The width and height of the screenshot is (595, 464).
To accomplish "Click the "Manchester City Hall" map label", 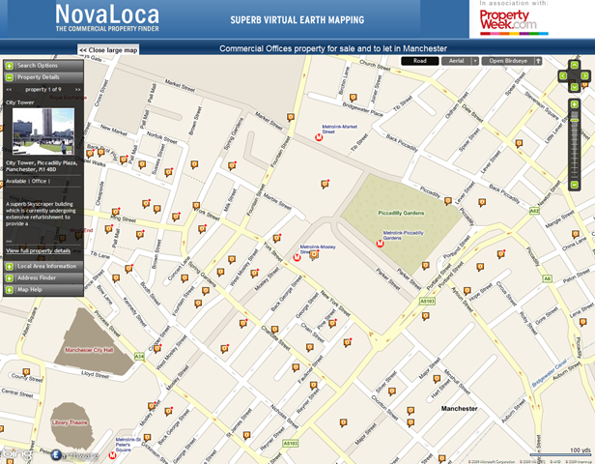I will [89, 350].
